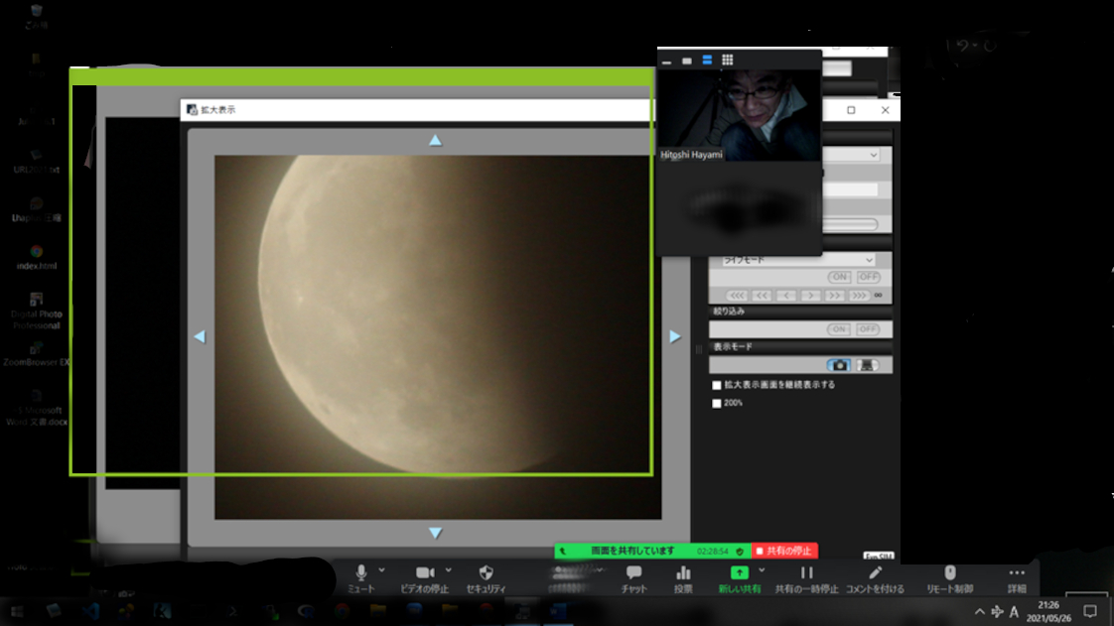Switch video panel to grid view
The width and height of the screenshot is (1114, 626).
coord(728,61)
